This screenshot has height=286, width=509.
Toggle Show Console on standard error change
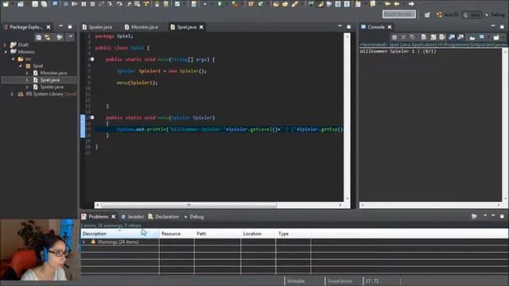tap(460, 37)
